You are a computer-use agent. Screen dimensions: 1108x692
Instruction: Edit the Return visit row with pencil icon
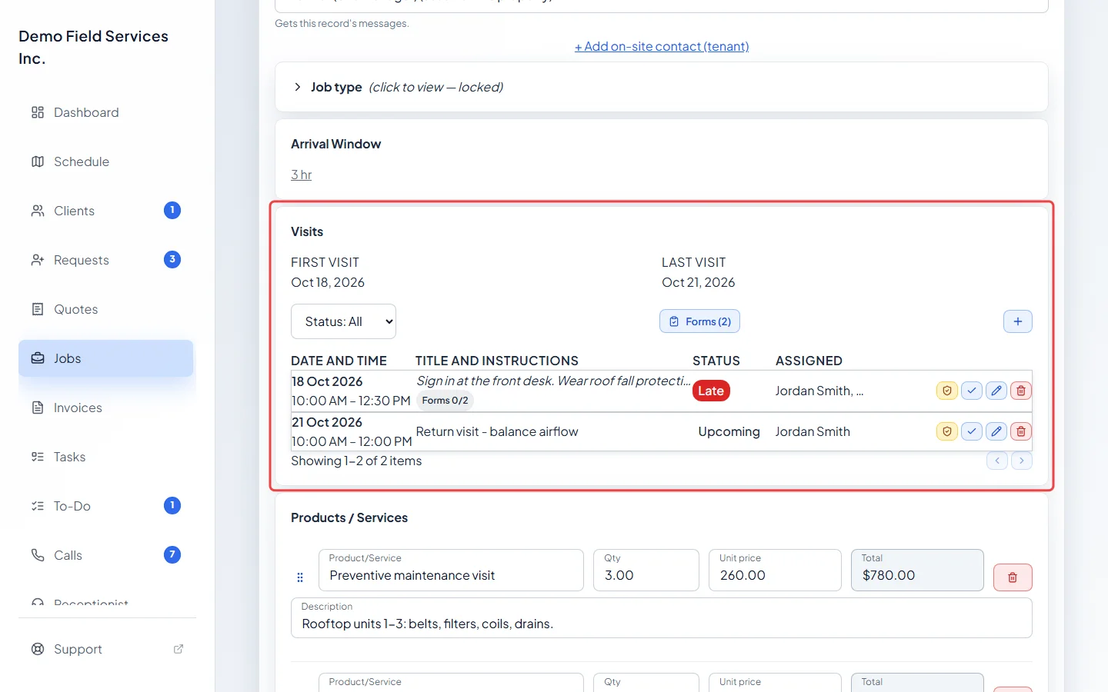[x=996, y=431]
